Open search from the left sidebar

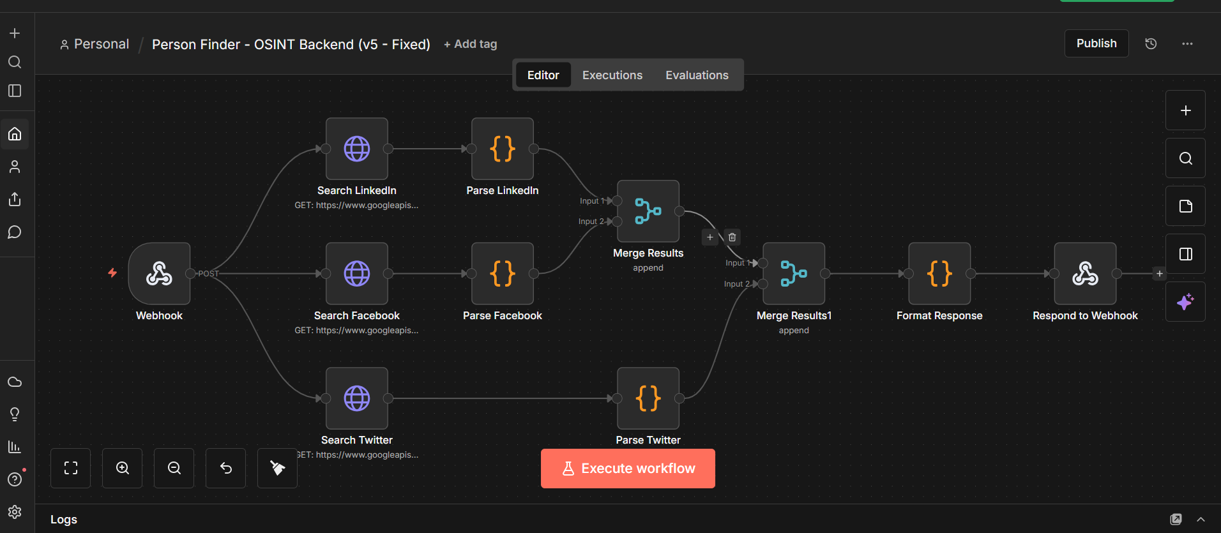[15, 62]
